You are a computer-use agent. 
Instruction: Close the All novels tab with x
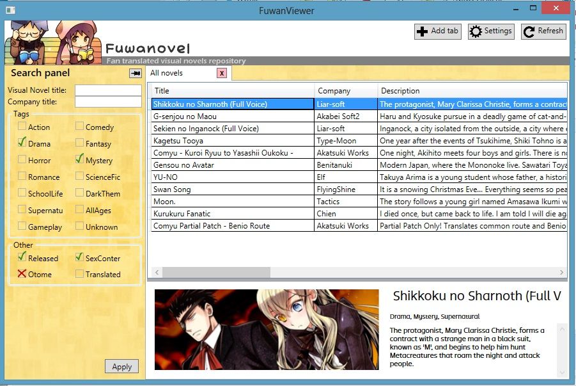click(x=222, y=74)
